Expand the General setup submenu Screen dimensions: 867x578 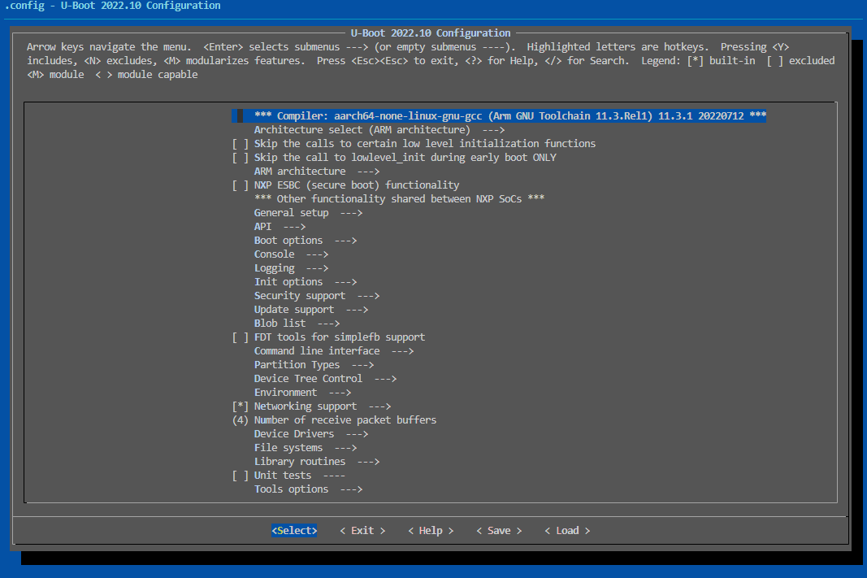tap(308, 213)
